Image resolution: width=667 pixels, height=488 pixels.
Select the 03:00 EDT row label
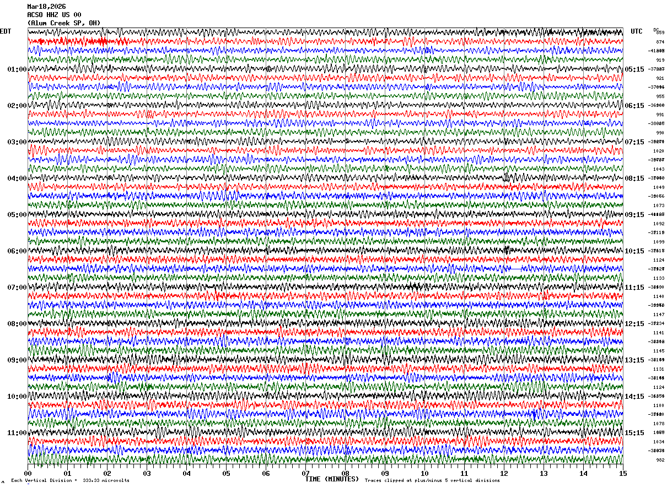tap(17, 142)
